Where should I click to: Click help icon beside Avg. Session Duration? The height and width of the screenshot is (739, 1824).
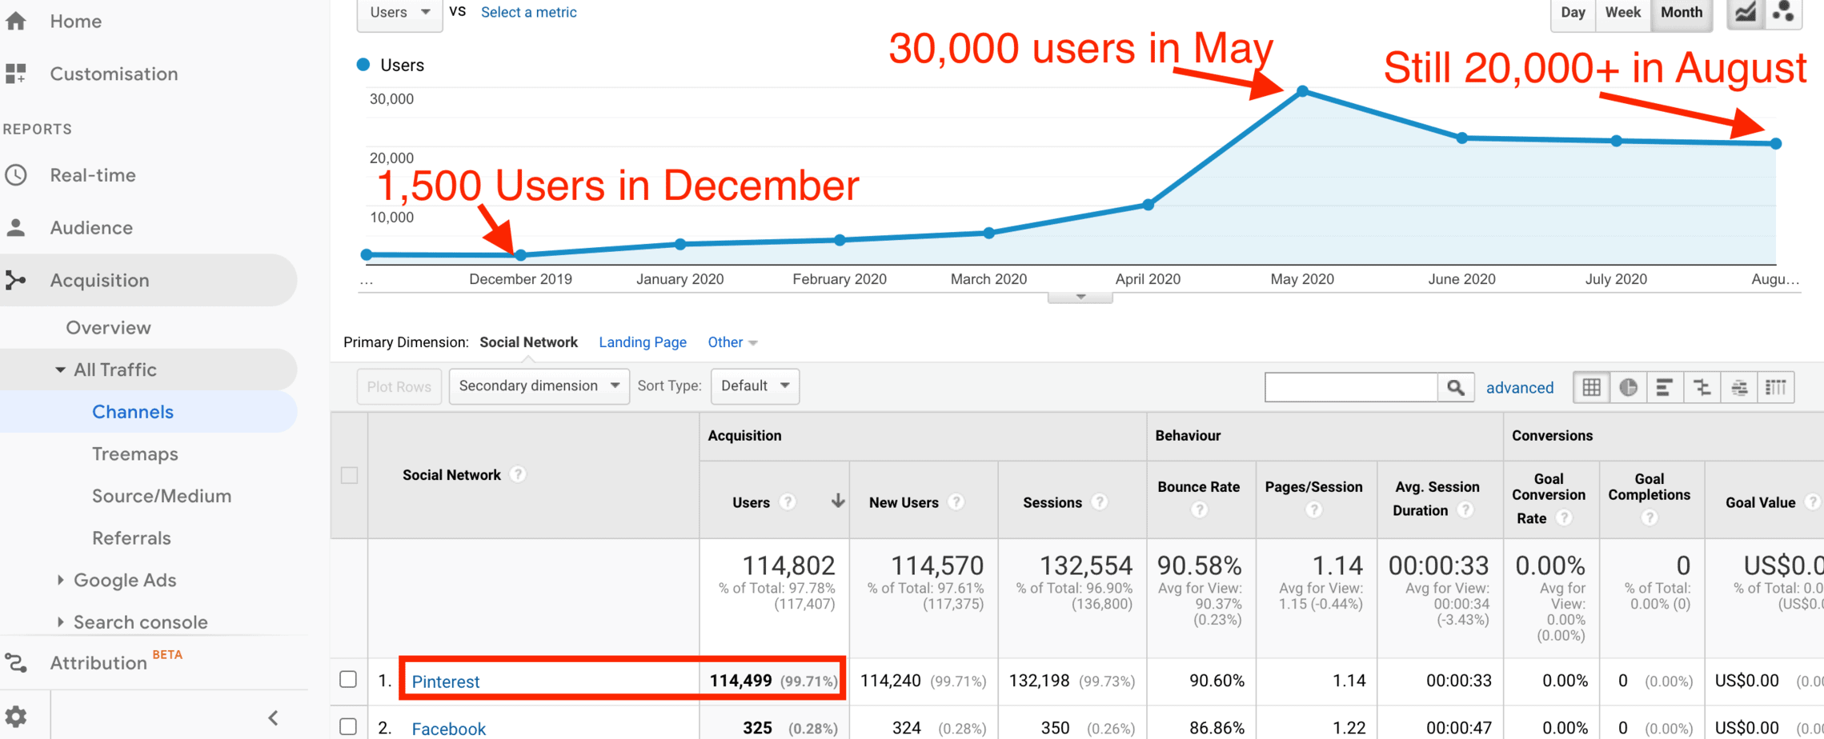click(1465, 509)
